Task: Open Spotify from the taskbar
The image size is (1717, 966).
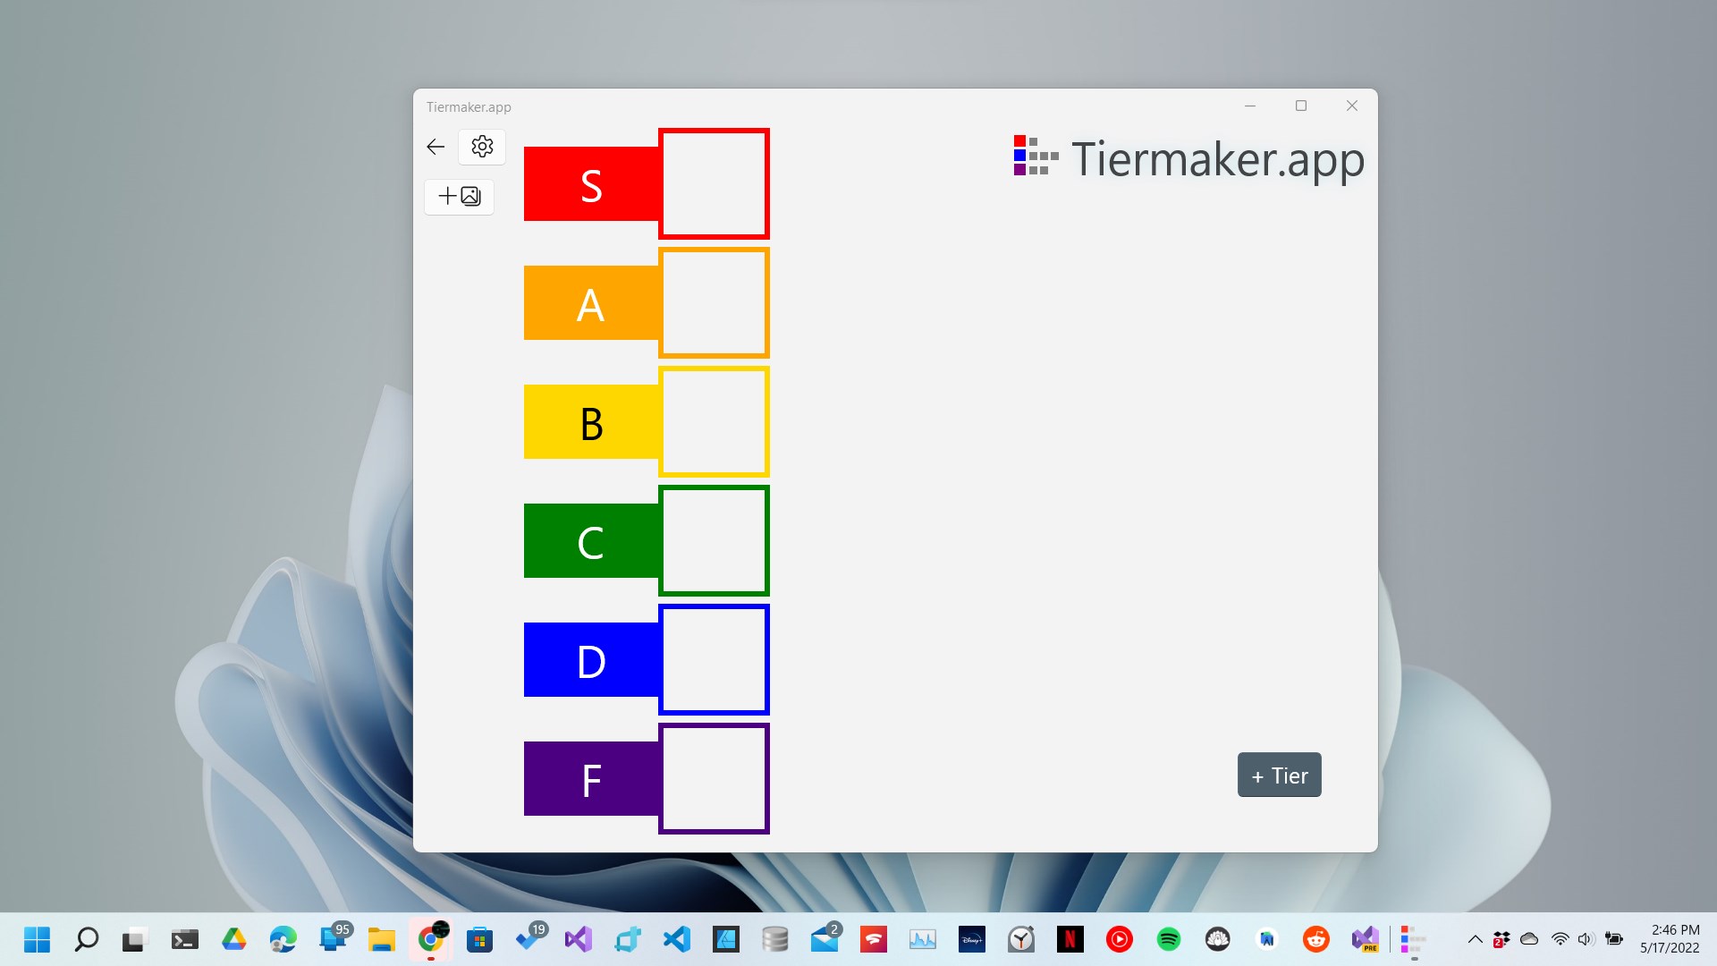Action: tap(1168, 939)
